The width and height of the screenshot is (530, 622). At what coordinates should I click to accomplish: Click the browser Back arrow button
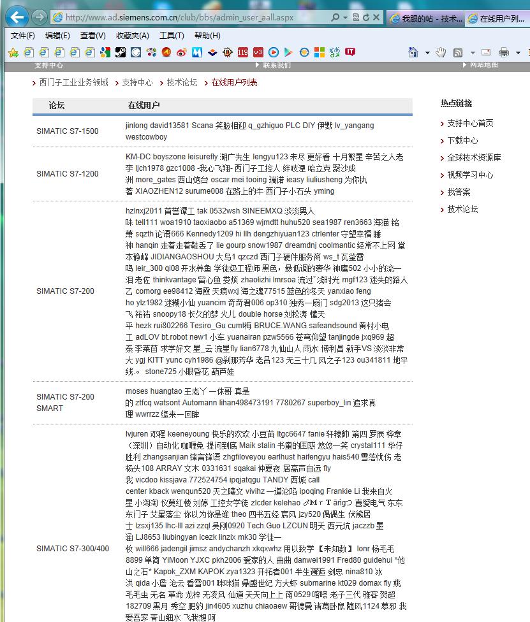17,17
